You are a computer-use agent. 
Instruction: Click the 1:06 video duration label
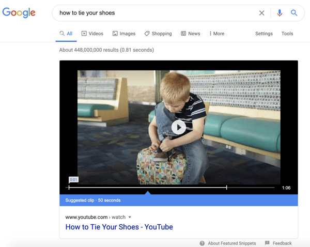coord(286,188)
